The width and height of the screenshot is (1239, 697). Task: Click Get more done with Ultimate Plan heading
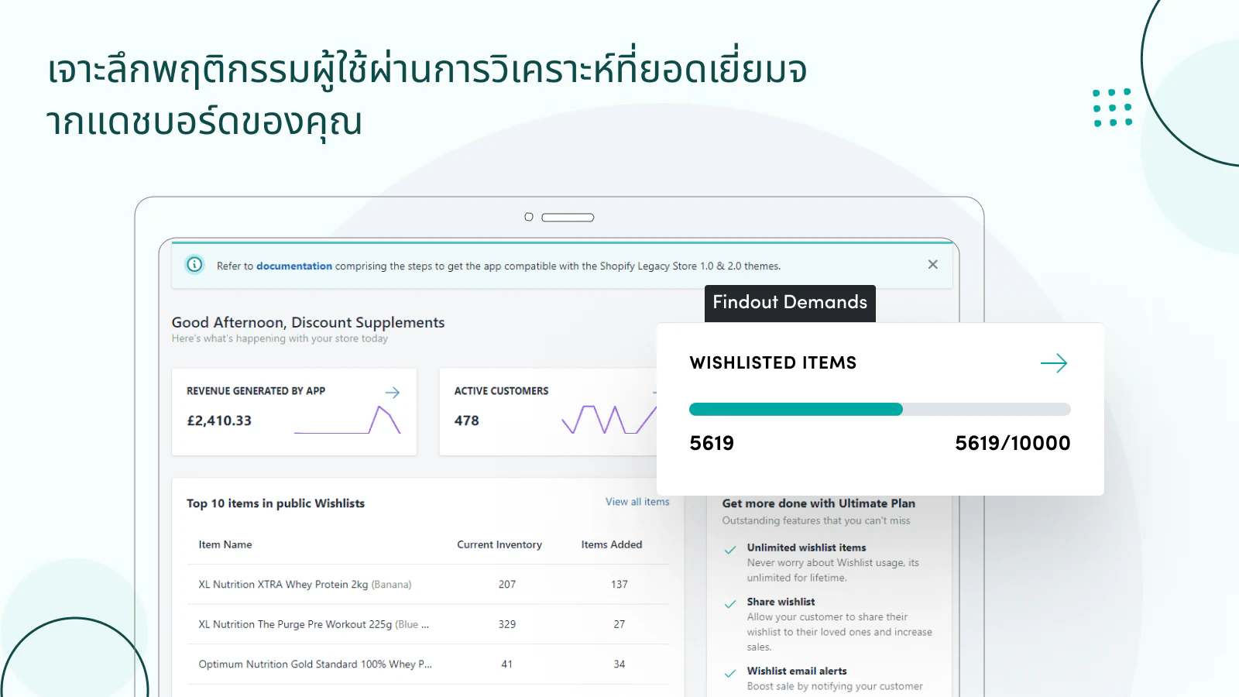click(x=819, y=503)
